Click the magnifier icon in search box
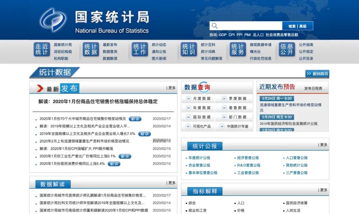This screenshot has width=359, height=214. [214, 26]
